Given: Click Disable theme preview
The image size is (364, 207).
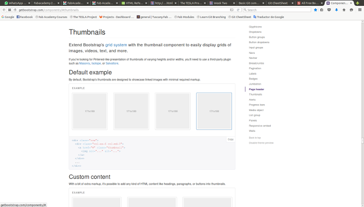Looking at the screenshot, I should coord(261,143).
